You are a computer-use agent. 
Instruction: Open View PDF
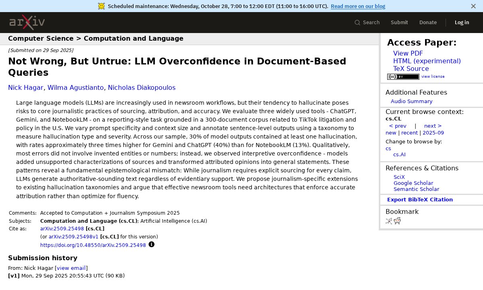coord(408,54)
